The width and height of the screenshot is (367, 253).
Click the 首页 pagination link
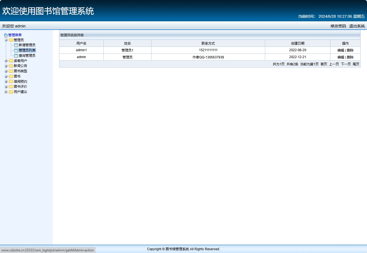pyautogui.click(x=324, y=64)
